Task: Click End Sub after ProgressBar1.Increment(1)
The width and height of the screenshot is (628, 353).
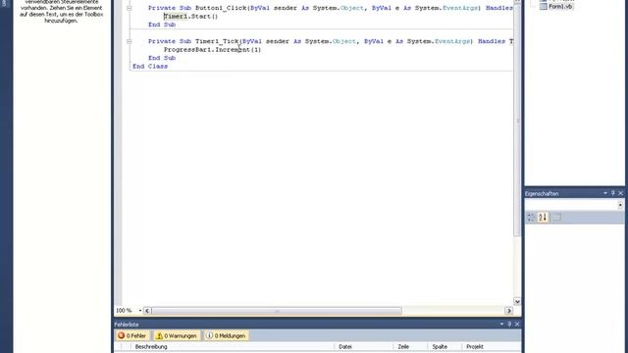Action: (162, 58)
